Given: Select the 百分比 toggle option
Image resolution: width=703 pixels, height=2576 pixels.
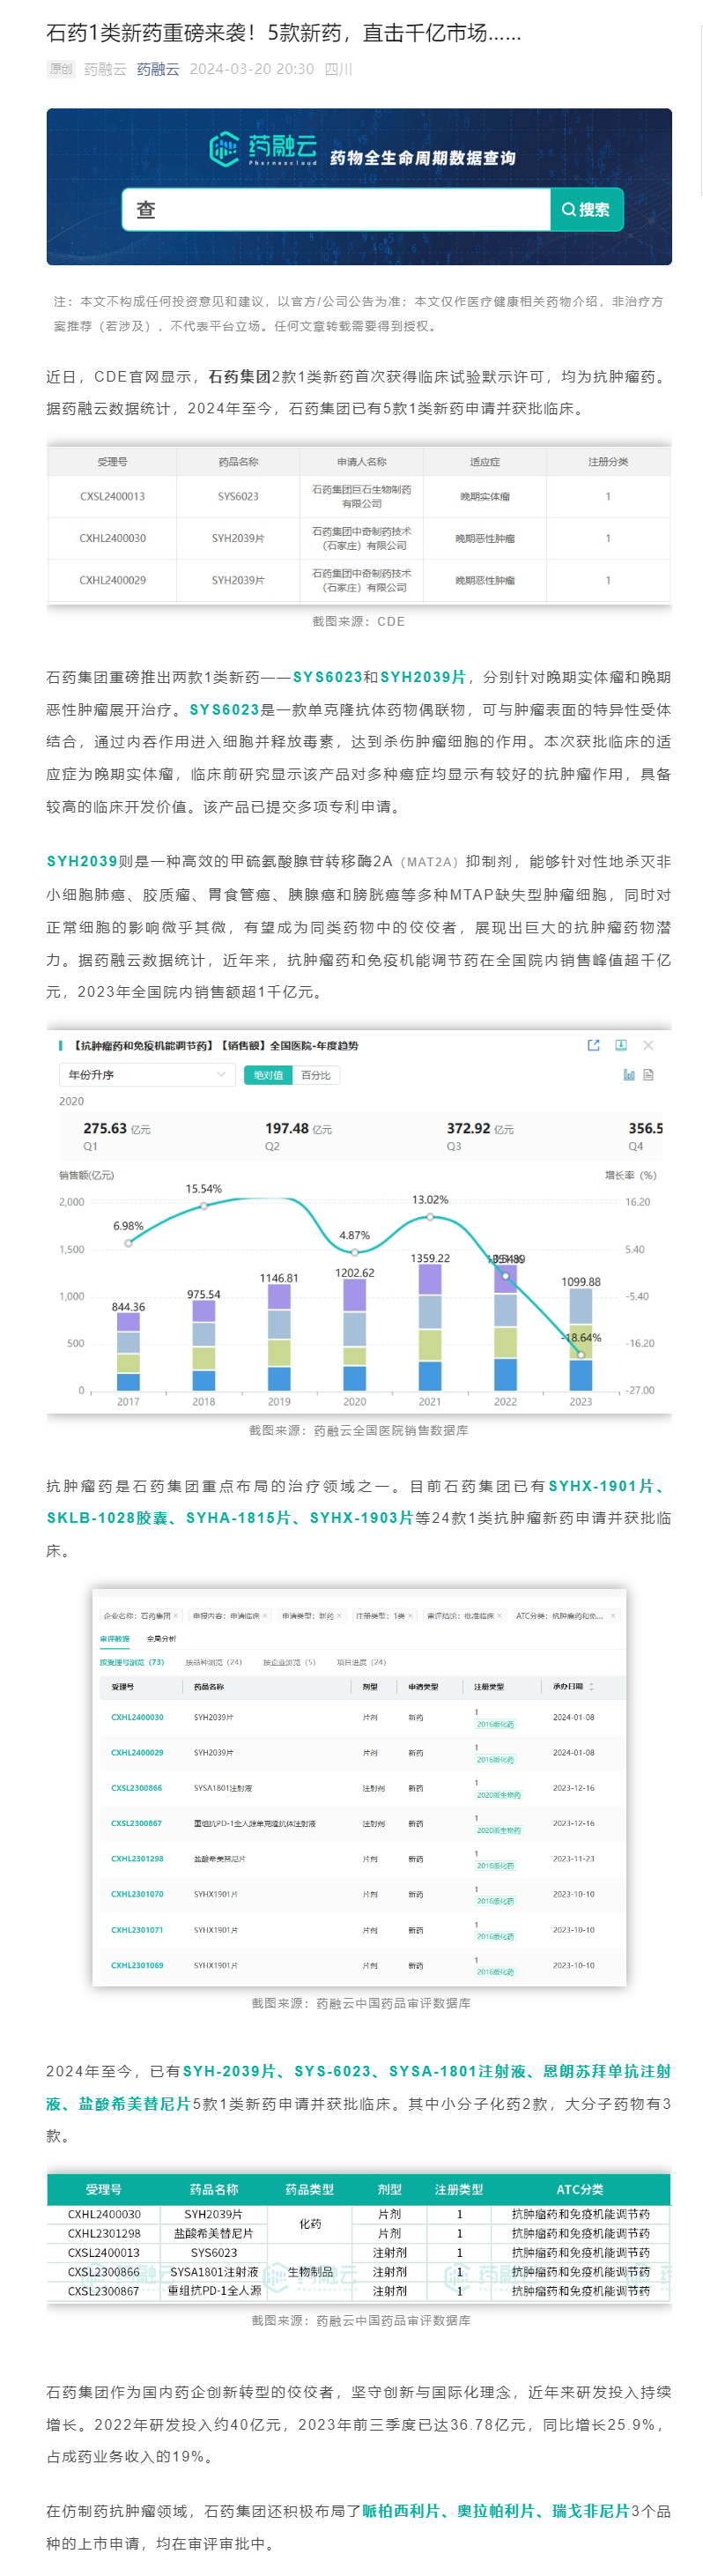Looking at the screenshot, I should point(315,1075).
